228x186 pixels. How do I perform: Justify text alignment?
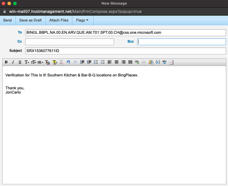[x=130, y=62]
